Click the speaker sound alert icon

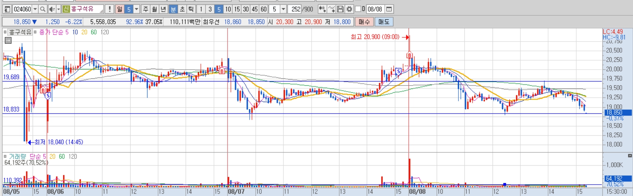(52, 9)
